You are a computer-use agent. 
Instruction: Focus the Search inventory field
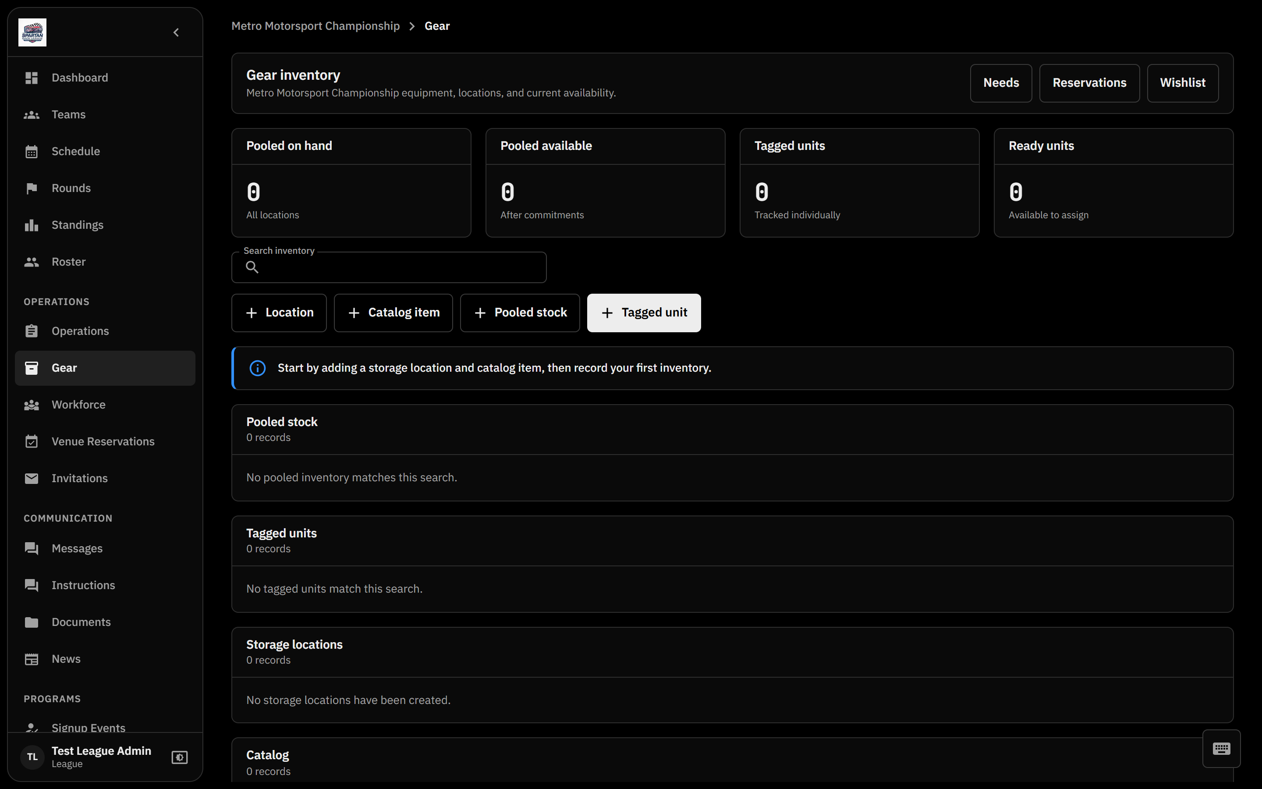point(389,267)
